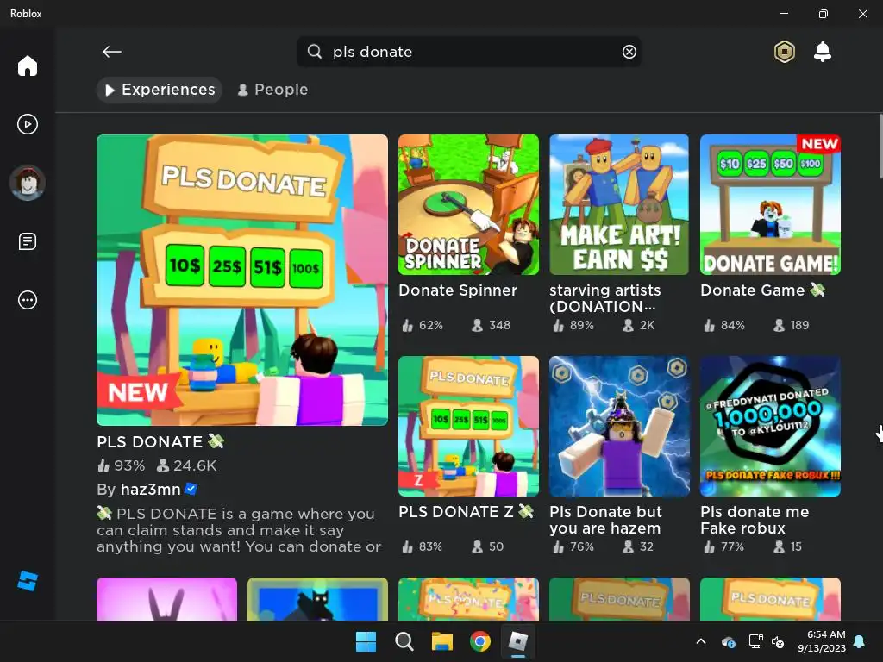Select the Experiences tab
Screen dimensions: 883x662
pos(160,90)
